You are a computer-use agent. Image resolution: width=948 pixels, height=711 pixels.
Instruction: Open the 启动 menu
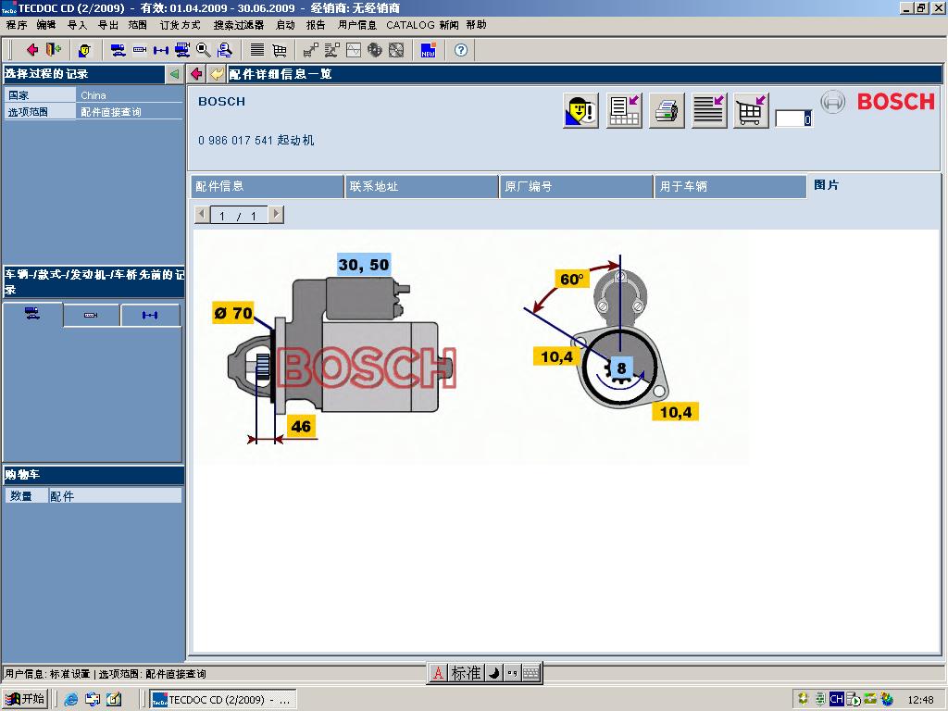pos(285,25)
